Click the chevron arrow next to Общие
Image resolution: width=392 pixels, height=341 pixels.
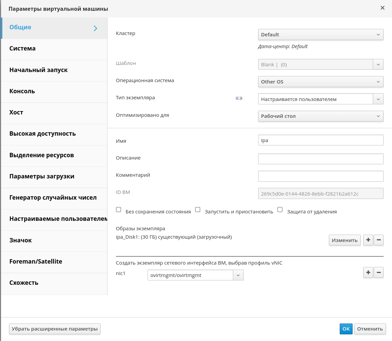(x=95, y=28)
